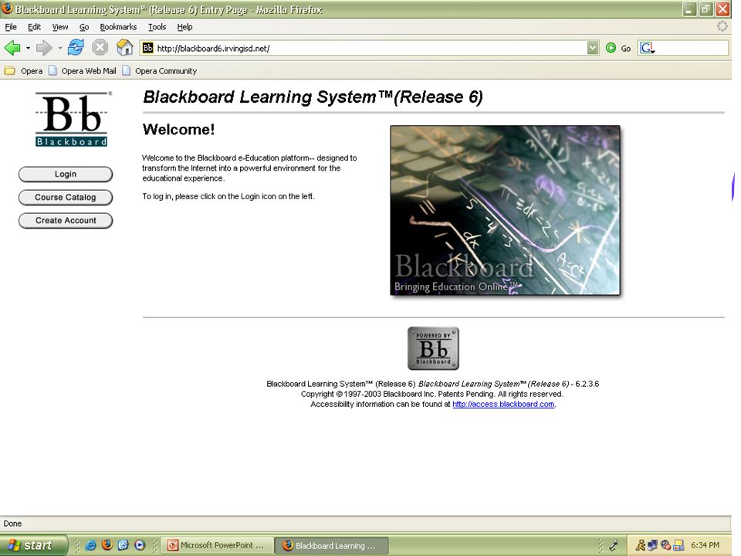Open the File menu
741x556 pixels.
11,27
